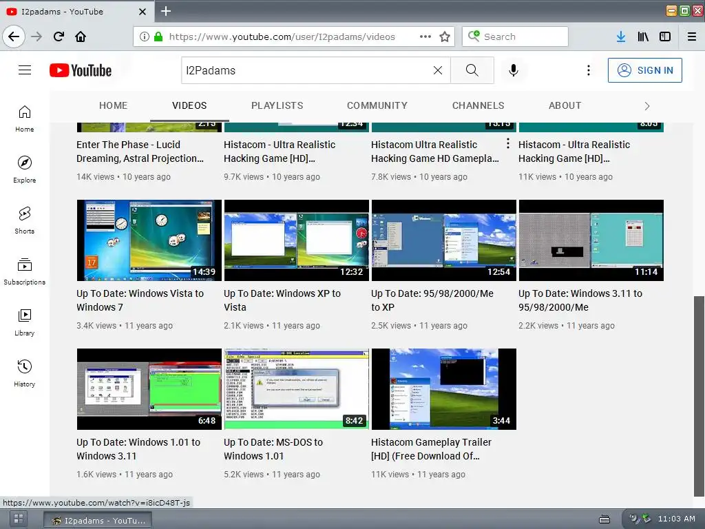Click the YouTube logo
The image size is (705, 529).
point(81,70)
